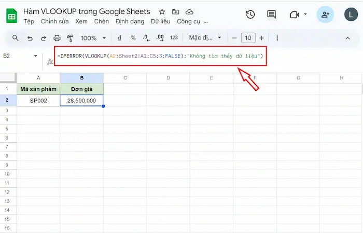Open the zoom 100% dropdown
Image resolution: width=363 pixels, height=233 pixels.
(93, 38)
